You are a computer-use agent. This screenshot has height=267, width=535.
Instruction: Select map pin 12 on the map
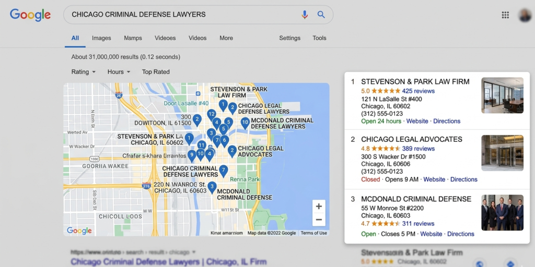coord(212,115)
